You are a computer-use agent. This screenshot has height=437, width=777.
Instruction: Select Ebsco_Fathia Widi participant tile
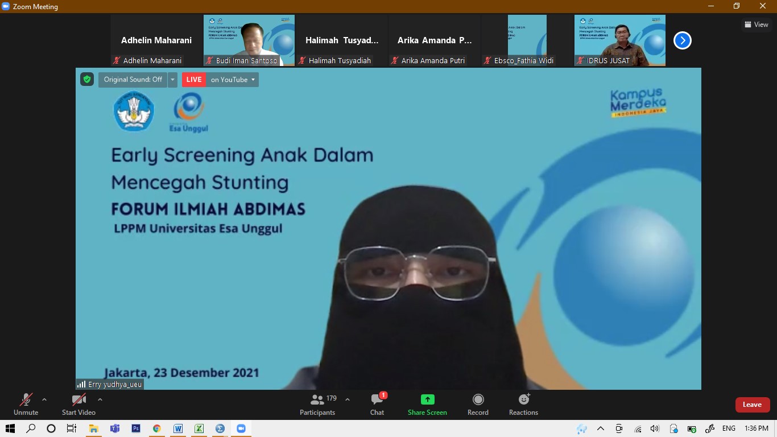click(x=527, y=40)
